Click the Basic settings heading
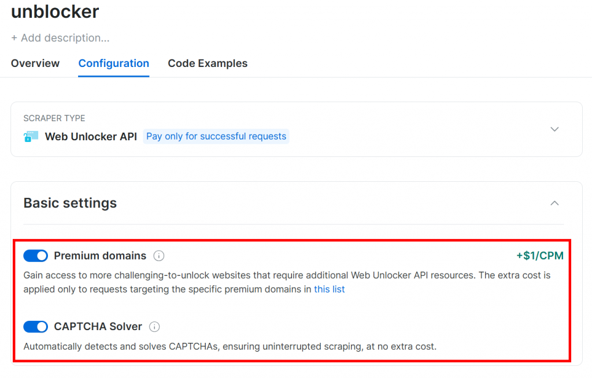The width and height of the screenshot is (592, 378). click(x=69, y=203)
